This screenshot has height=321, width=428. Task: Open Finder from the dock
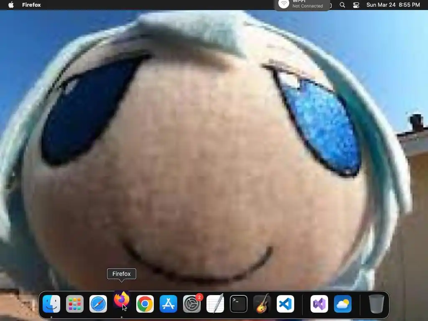(51, 304)
